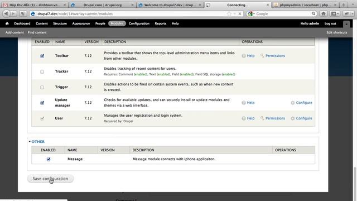Bookmark page with the star icon
357x201 pixels.
[x=229, y=13]
